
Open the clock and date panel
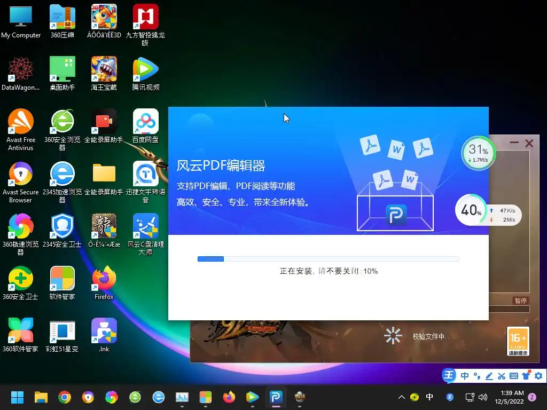509,397
